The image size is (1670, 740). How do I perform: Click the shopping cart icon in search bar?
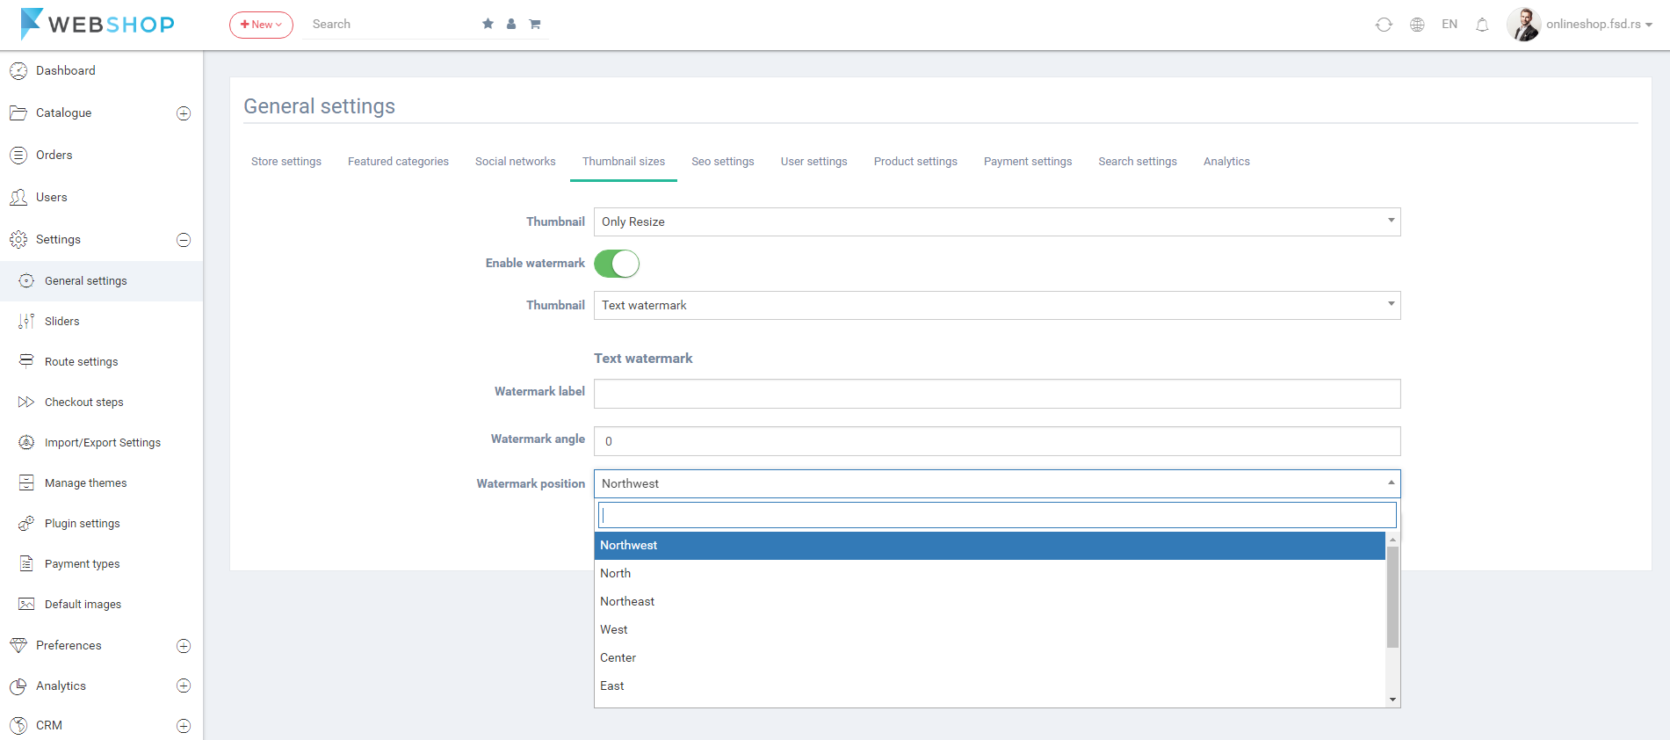pyautogui.click(x=534, y=24)
